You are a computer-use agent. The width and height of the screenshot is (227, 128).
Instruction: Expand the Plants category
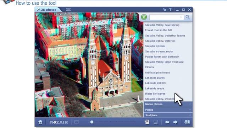click(168, 110)
